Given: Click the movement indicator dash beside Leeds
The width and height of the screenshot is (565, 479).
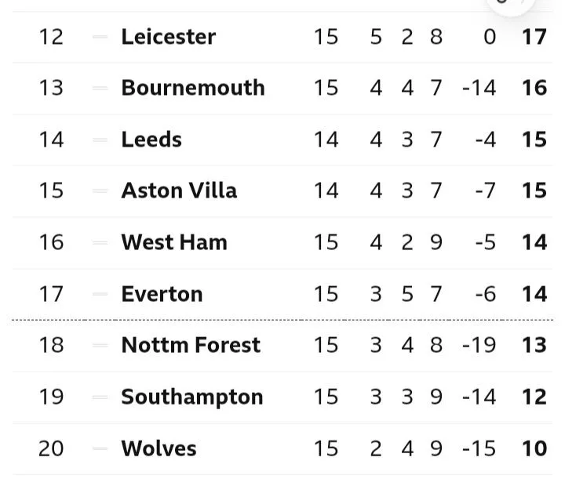Looking at the screenshot, I should coord(100,140).
